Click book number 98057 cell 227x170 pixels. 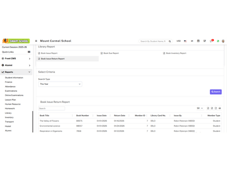point(79,126)
